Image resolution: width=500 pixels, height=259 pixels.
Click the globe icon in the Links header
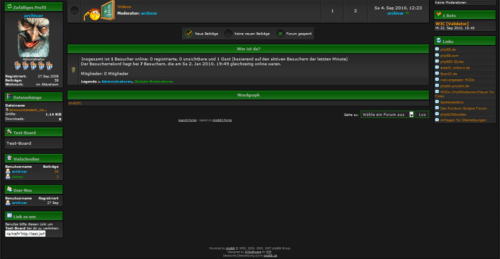[x=438, y=41]
